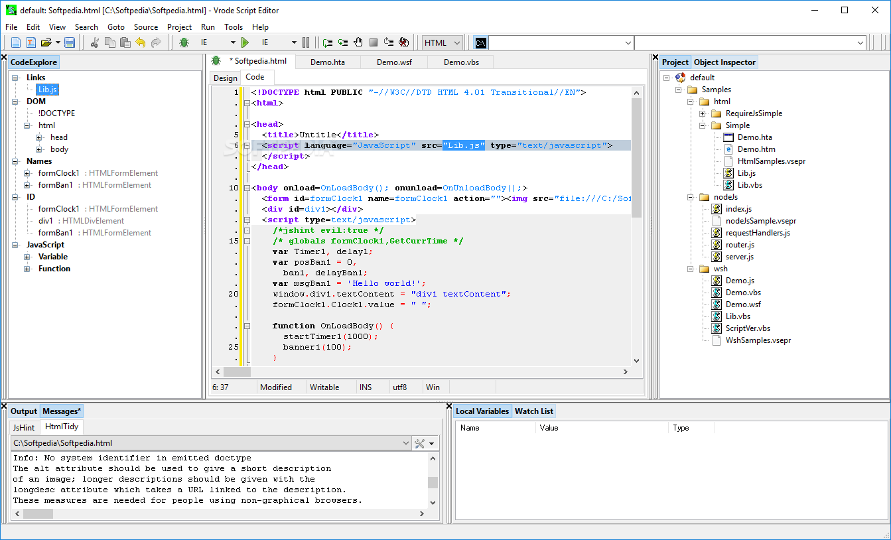Screen dimensions: 891x540
Task: Open the File menu
Action: (x=11, y=27)
